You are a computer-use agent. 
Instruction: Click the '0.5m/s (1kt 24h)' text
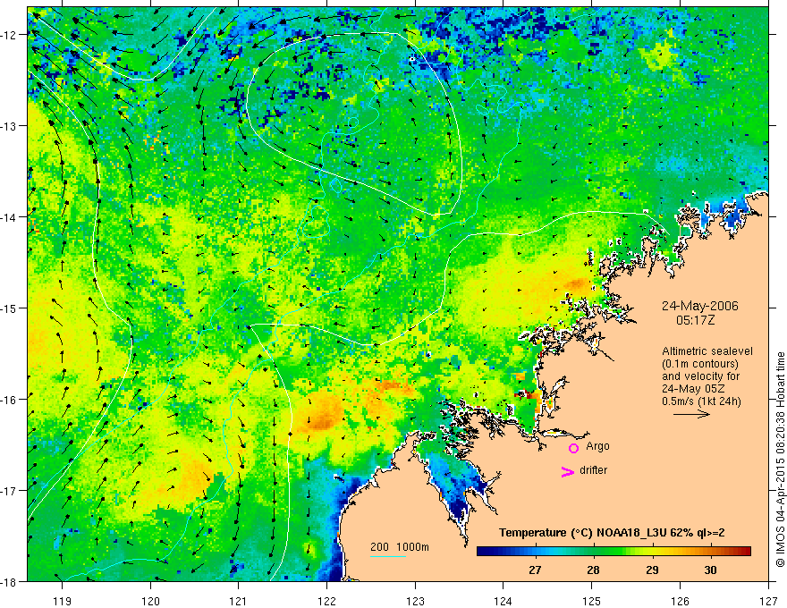(701, 401)
